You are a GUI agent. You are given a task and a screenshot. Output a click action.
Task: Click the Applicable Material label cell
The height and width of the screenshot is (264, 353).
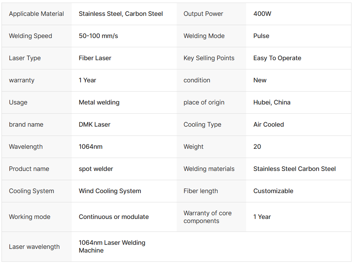36,14
